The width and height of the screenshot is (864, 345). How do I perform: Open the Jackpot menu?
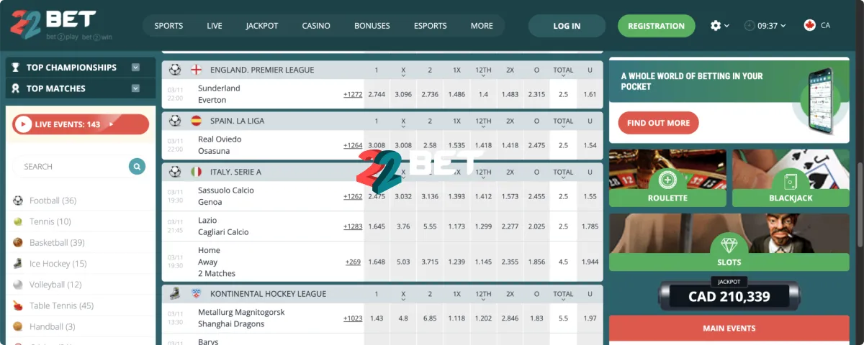pyautogui.click(x=262, y=26)
